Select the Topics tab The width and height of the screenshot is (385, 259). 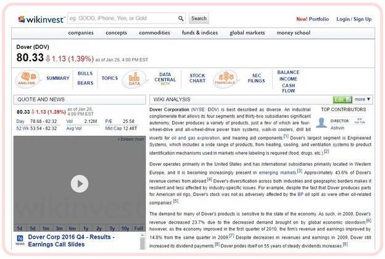(110, 79)
